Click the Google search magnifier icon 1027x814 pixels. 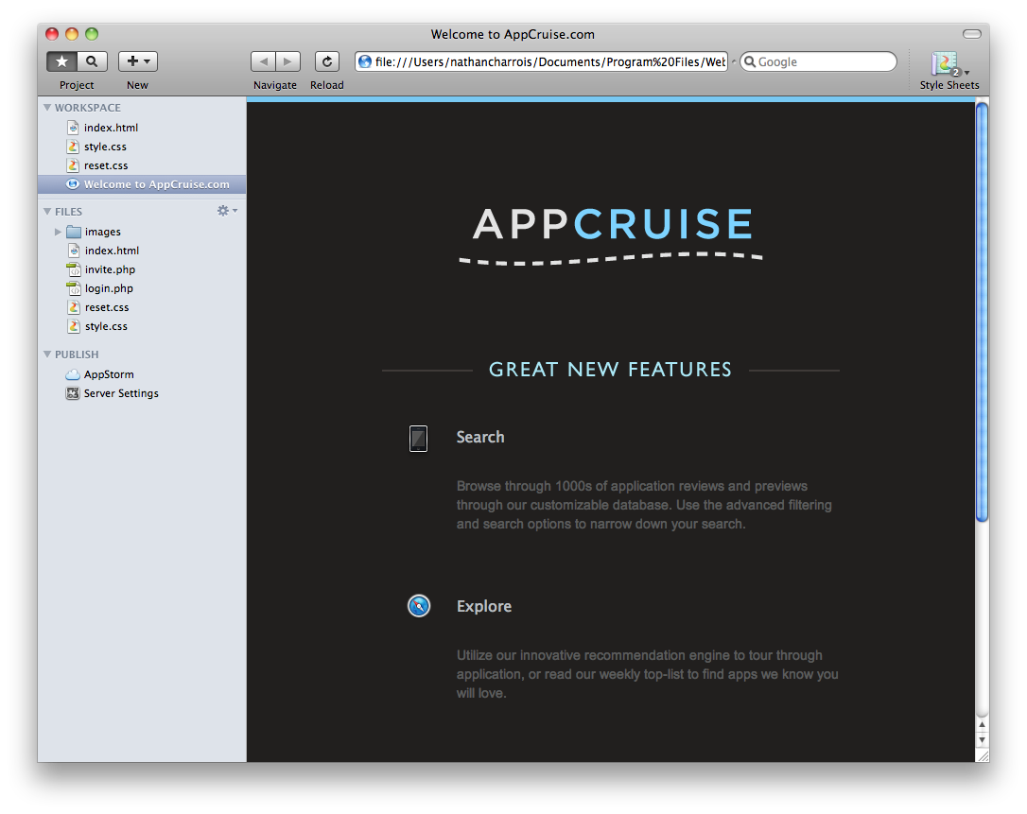[x=750, y=61]
